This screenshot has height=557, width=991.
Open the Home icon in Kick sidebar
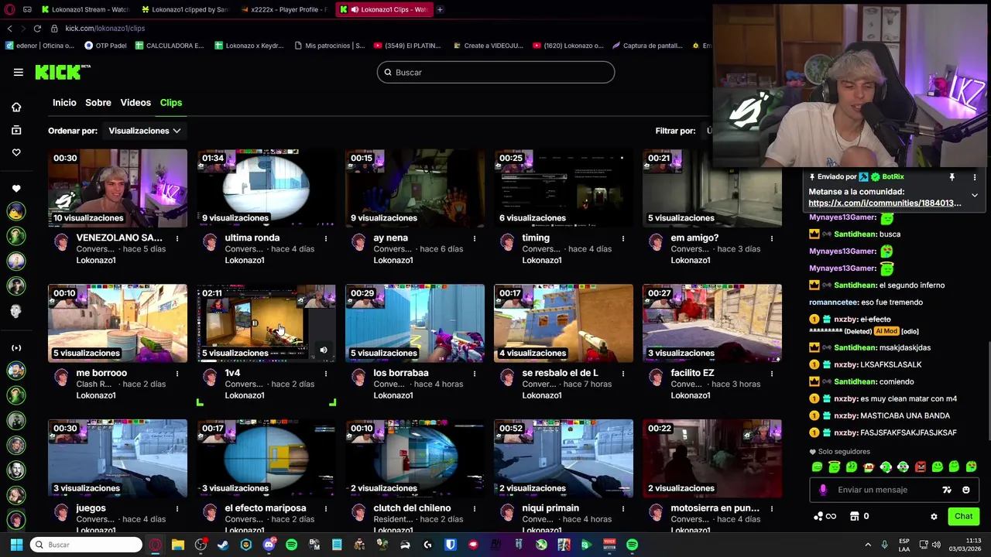16,107
